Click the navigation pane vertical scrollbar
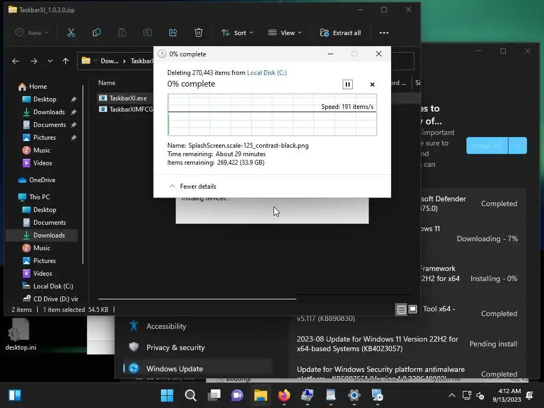 point(83,174)
